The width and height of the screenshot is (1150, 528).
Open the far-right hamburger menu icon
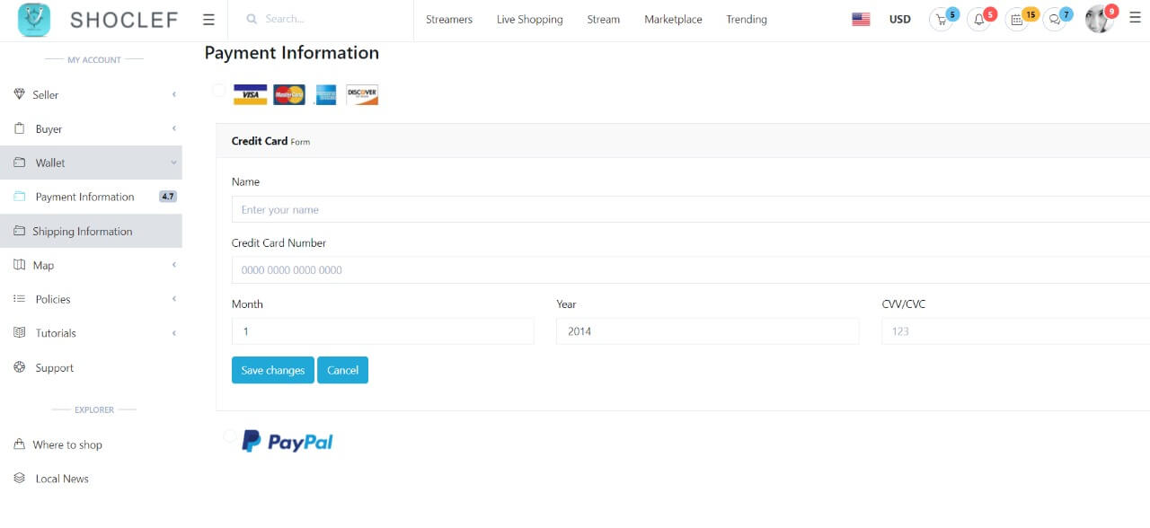[x=1135, y=18]
